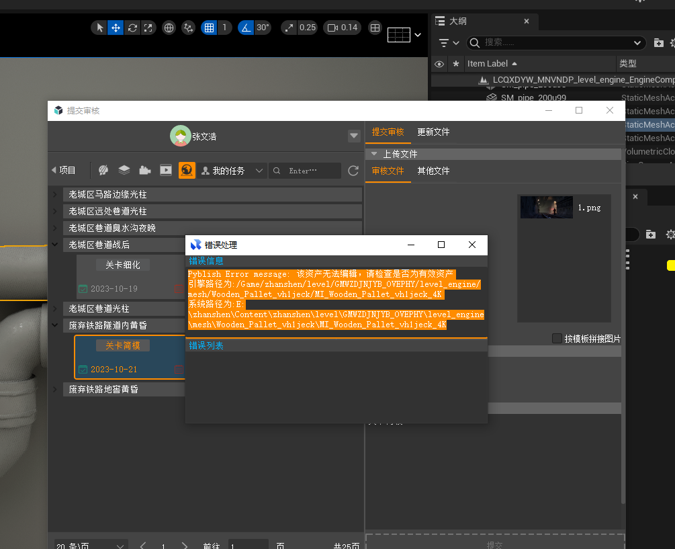Switch to the 更新文件 tab
Image resolution: width=675 pixels, height=549 pixels.
[x=433, y=132]
